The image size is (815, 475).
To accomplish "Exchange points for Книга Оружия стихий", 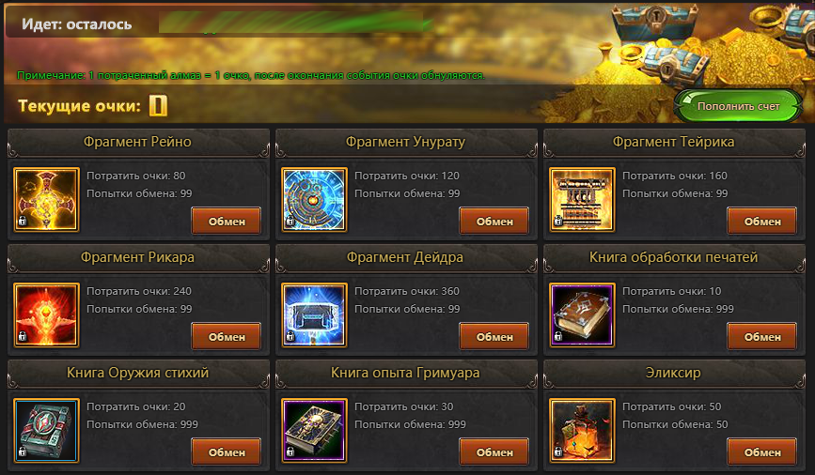I will point(227,452).
